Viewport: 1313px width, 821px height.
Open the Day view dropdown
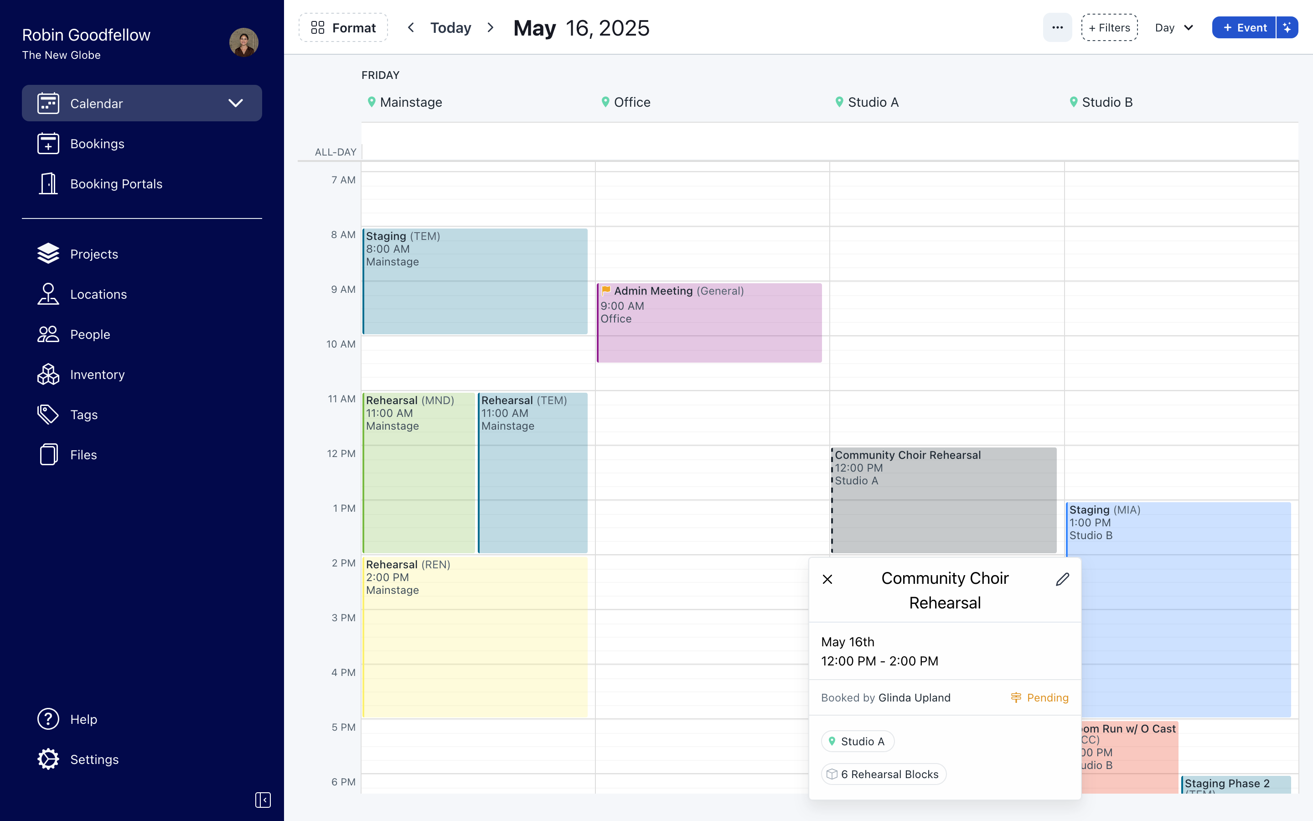pos(1173,28)
